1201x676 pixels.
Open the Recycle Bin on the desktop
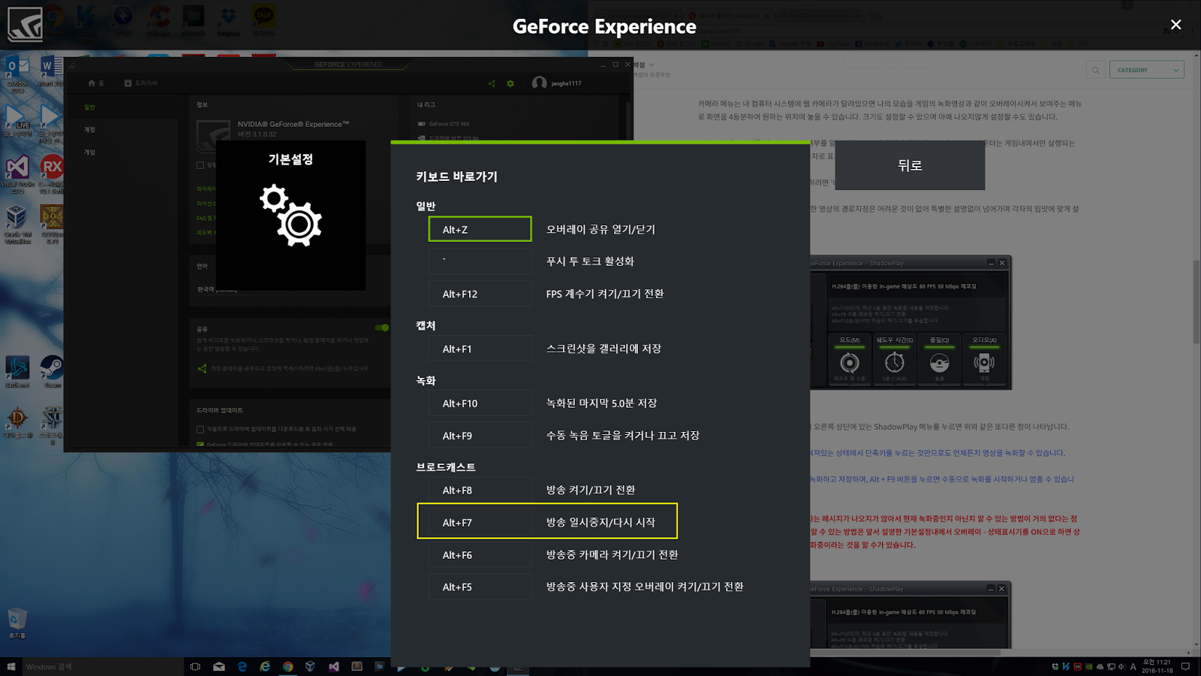(17, 623)
